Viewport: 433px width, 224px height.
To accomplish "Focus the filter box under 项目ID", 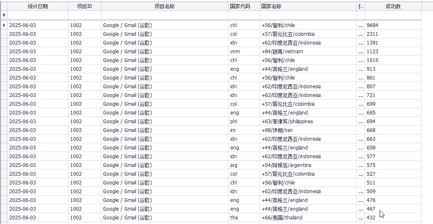I will (x=85, y=15).
